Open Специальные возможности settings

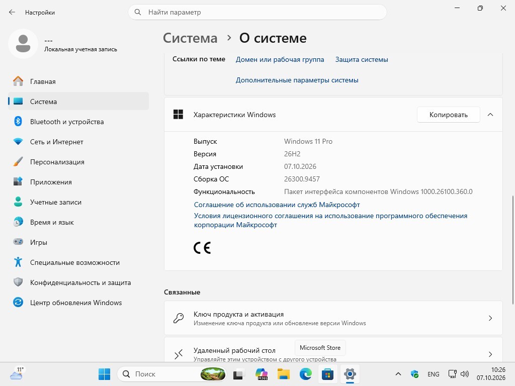(78, 262)
